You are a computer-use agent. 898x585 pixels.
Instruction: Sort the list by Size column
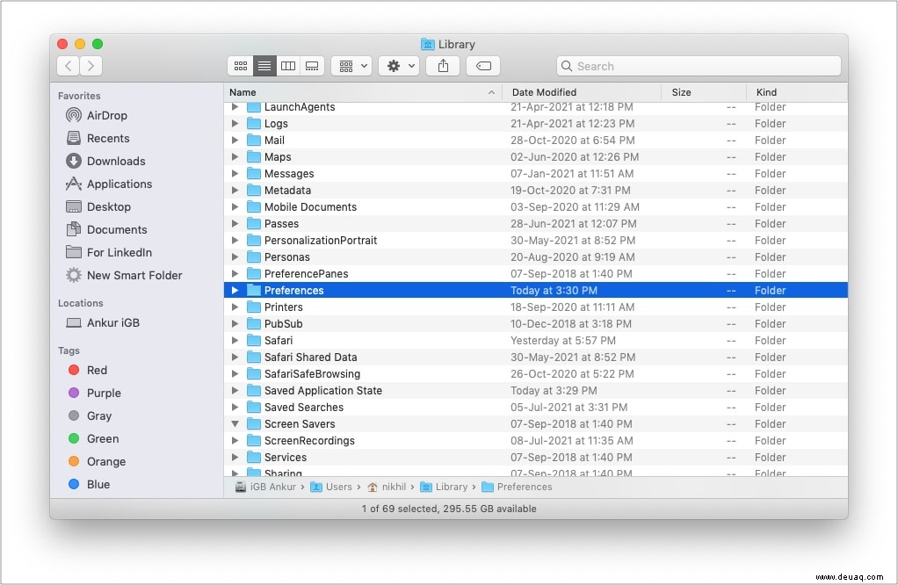tap(704, 93)
